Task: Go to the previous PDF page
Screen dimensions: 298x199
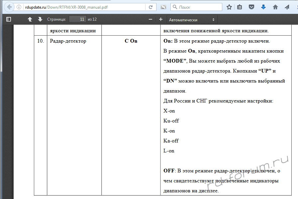Action: point(30,19)
